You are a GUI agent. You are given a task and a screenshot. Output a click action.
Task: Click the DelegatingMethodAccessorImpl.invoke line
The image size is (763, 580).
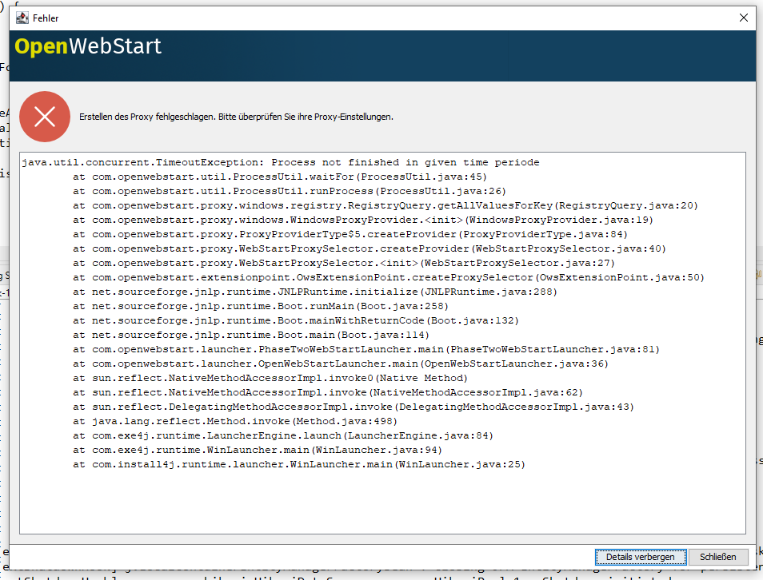[354, 407]
